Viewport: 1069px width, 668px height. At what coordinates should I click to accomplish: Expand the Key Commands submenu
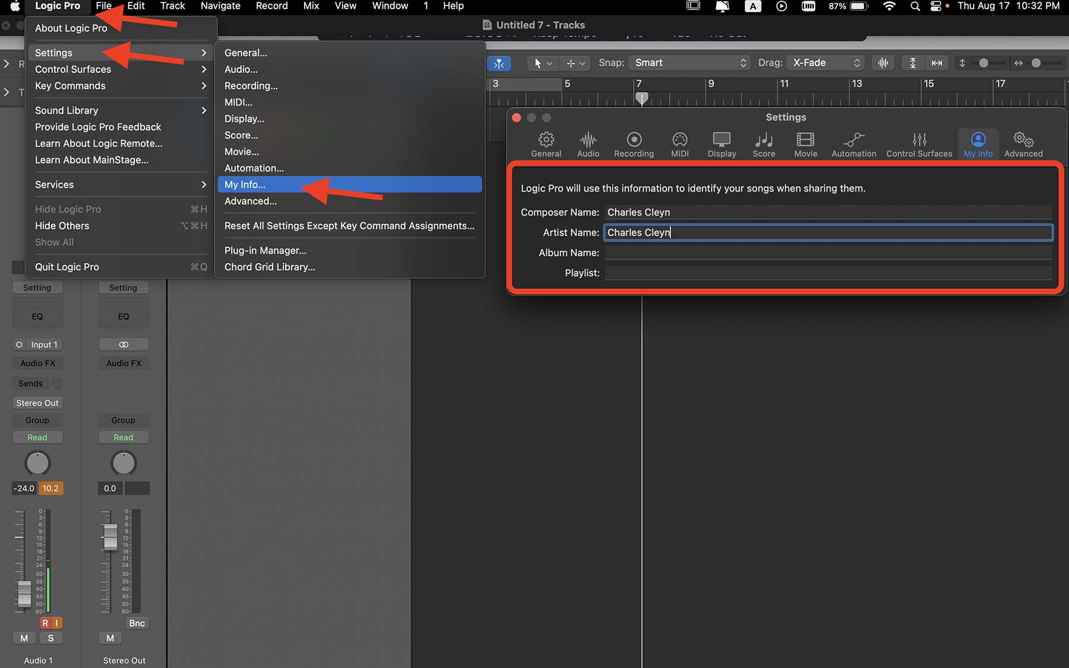(x=121, y=86)
